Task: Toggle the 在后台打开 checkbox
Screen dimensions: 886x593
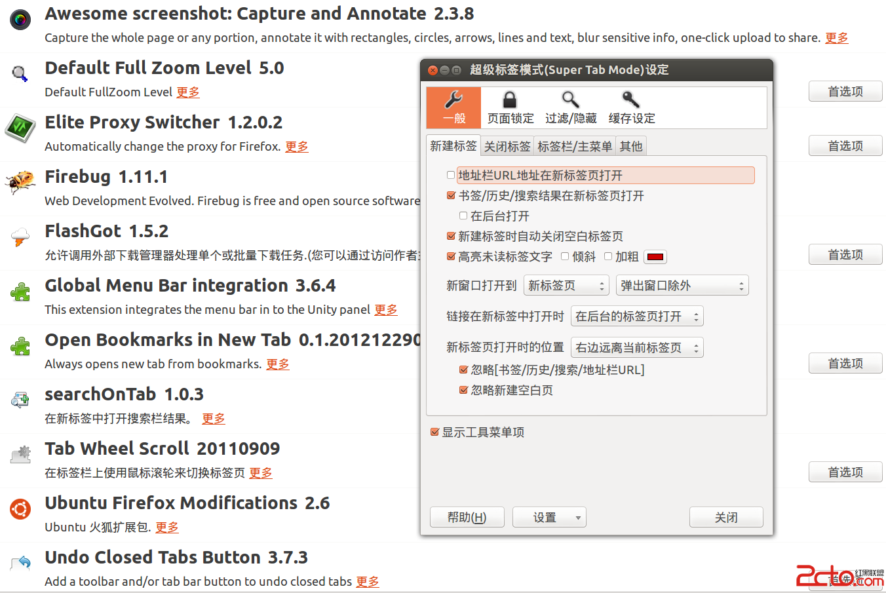Action: click(463, 216)
